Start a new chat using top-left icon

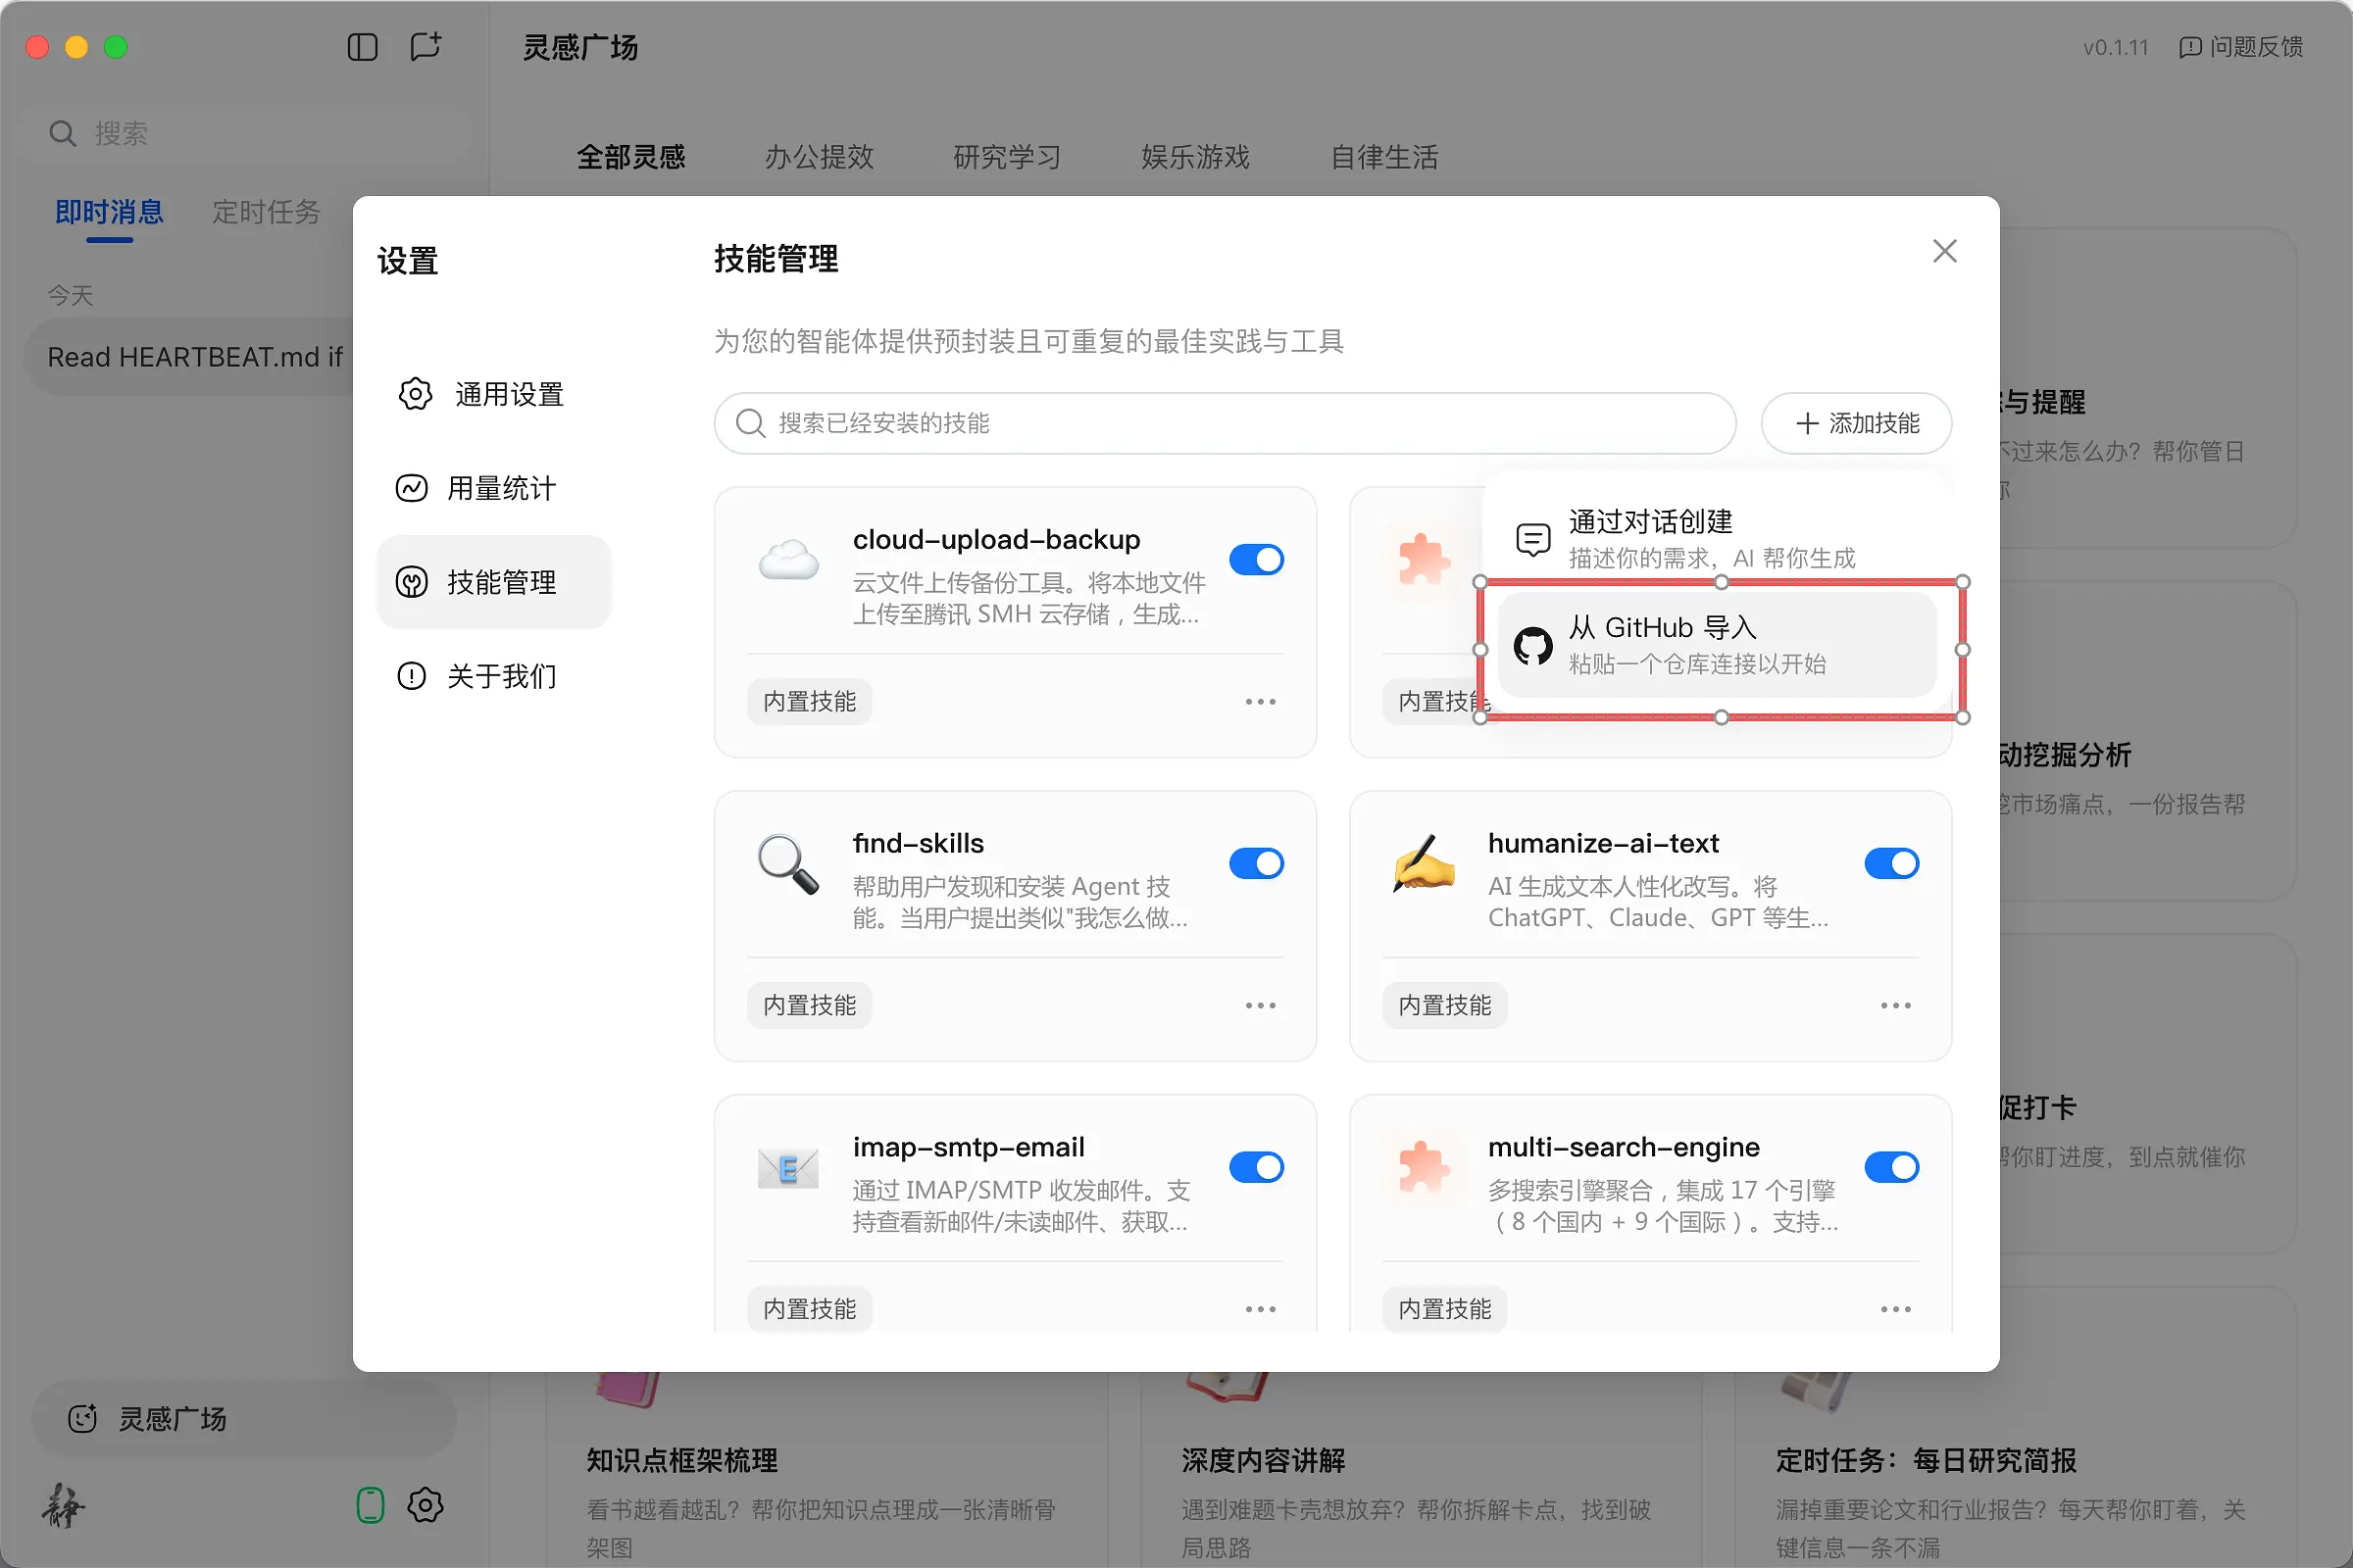point(426,47)
